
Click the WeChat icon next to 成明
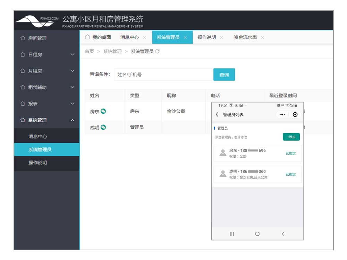coord(103,127)
